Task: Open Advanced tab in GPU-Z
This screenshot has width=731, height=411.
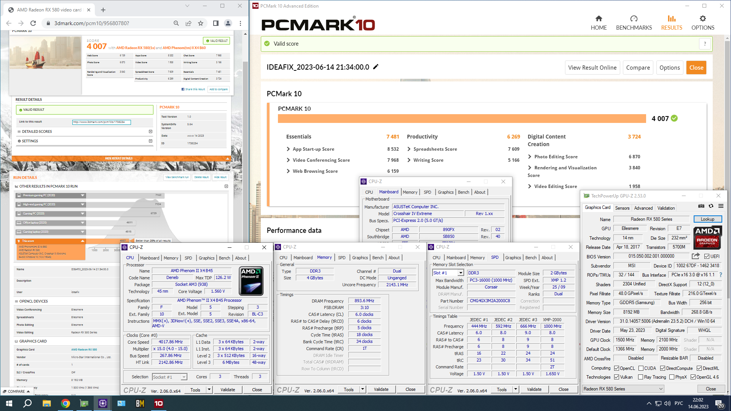Action: coord(643,208)
